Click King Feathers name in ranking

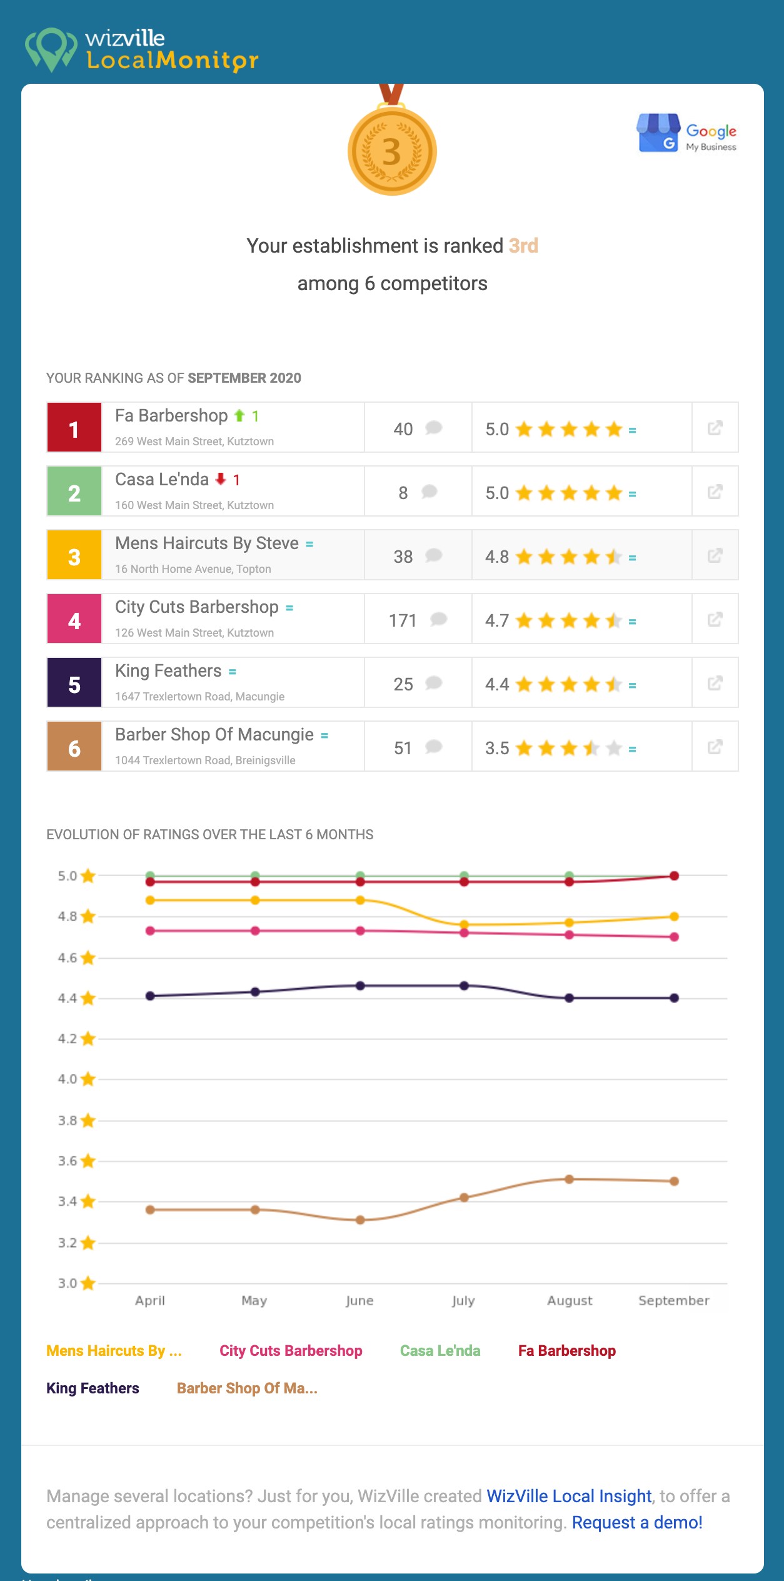click(168, 670)
